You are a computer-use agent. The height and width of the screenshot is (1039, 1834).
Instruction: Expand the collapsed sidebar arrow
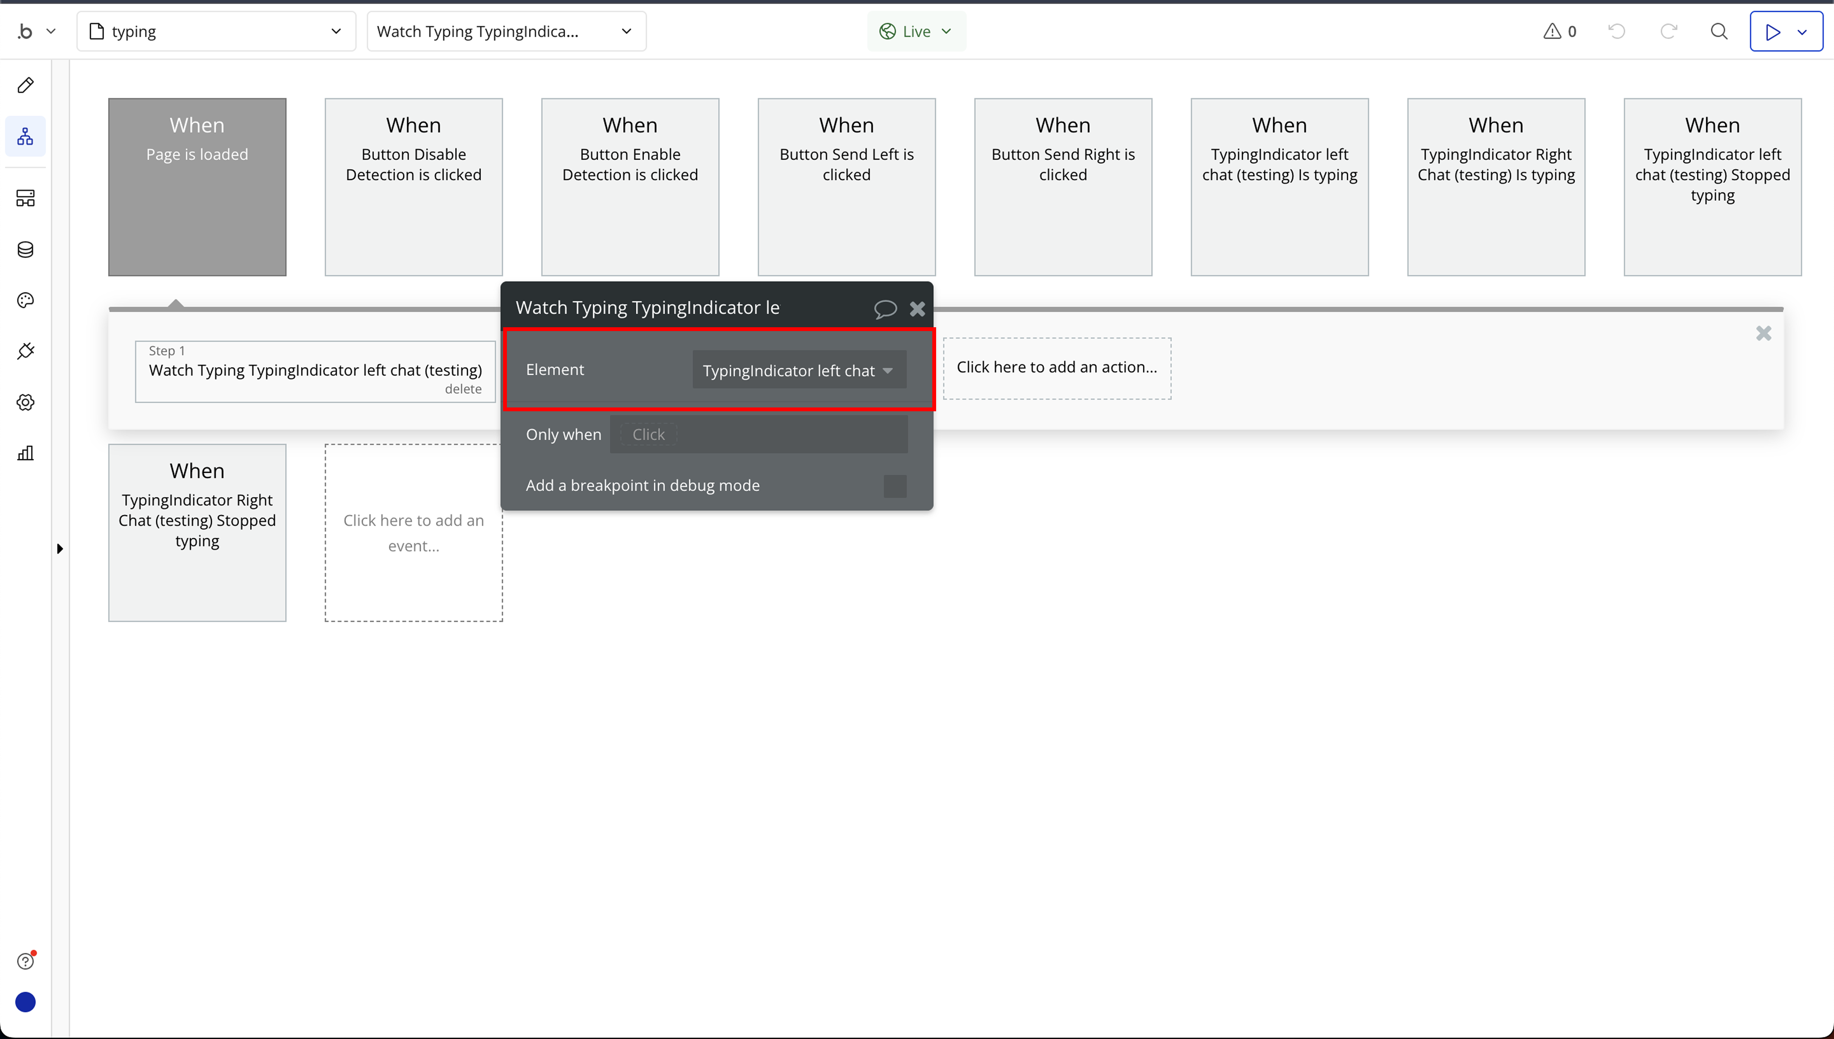pos(60,549)
